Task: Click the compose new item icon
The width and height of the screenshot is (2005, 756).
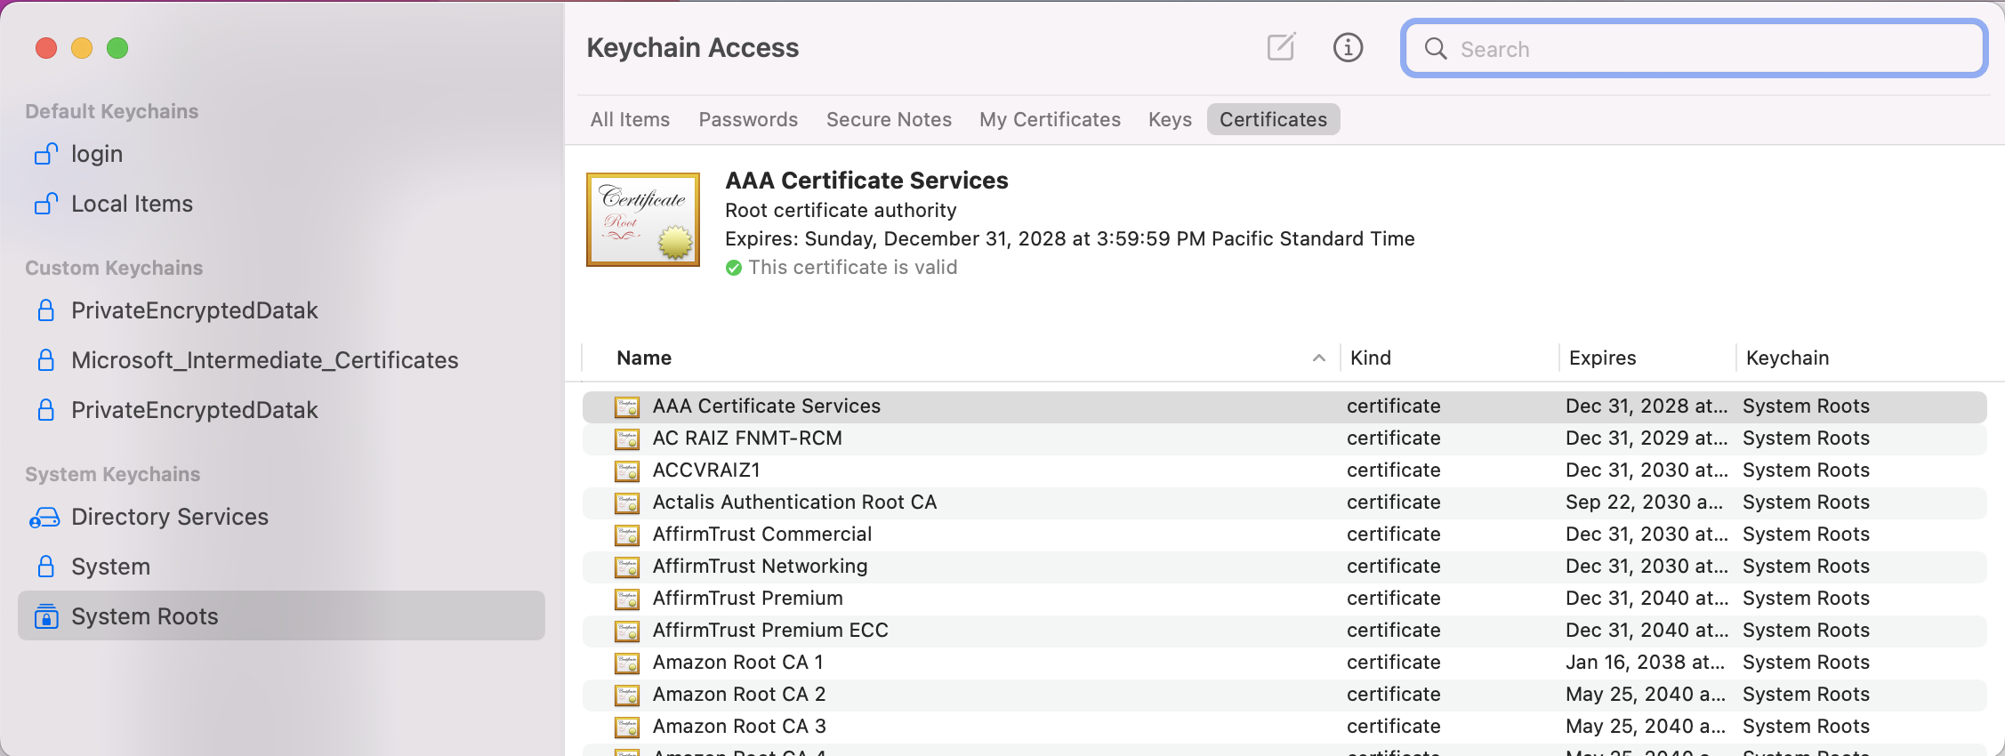Action: [x=1281, y=47]
